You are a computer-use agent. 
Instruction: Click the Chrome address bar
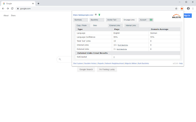[92, 9]
